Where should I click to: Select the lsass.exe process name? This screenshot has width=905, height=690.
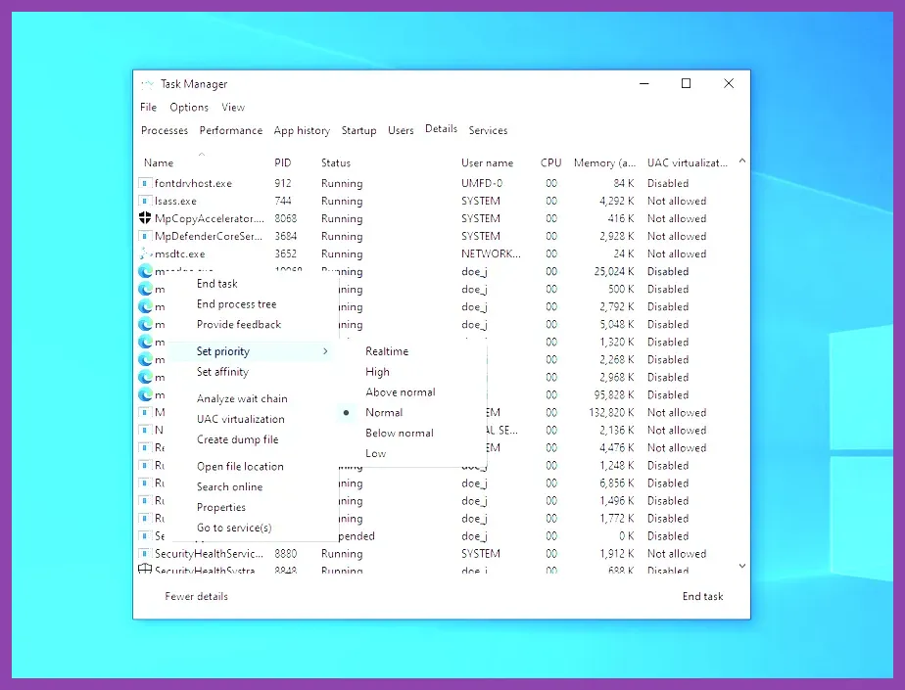point(175,201)
